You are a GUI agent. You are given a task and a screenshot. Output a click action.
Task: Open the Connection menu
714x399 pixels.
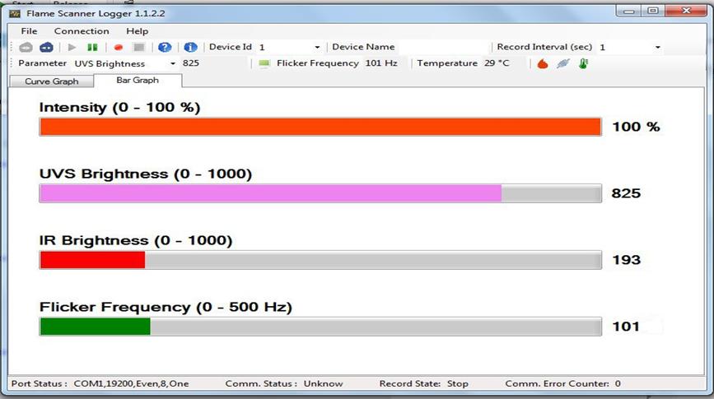[82, 31]
